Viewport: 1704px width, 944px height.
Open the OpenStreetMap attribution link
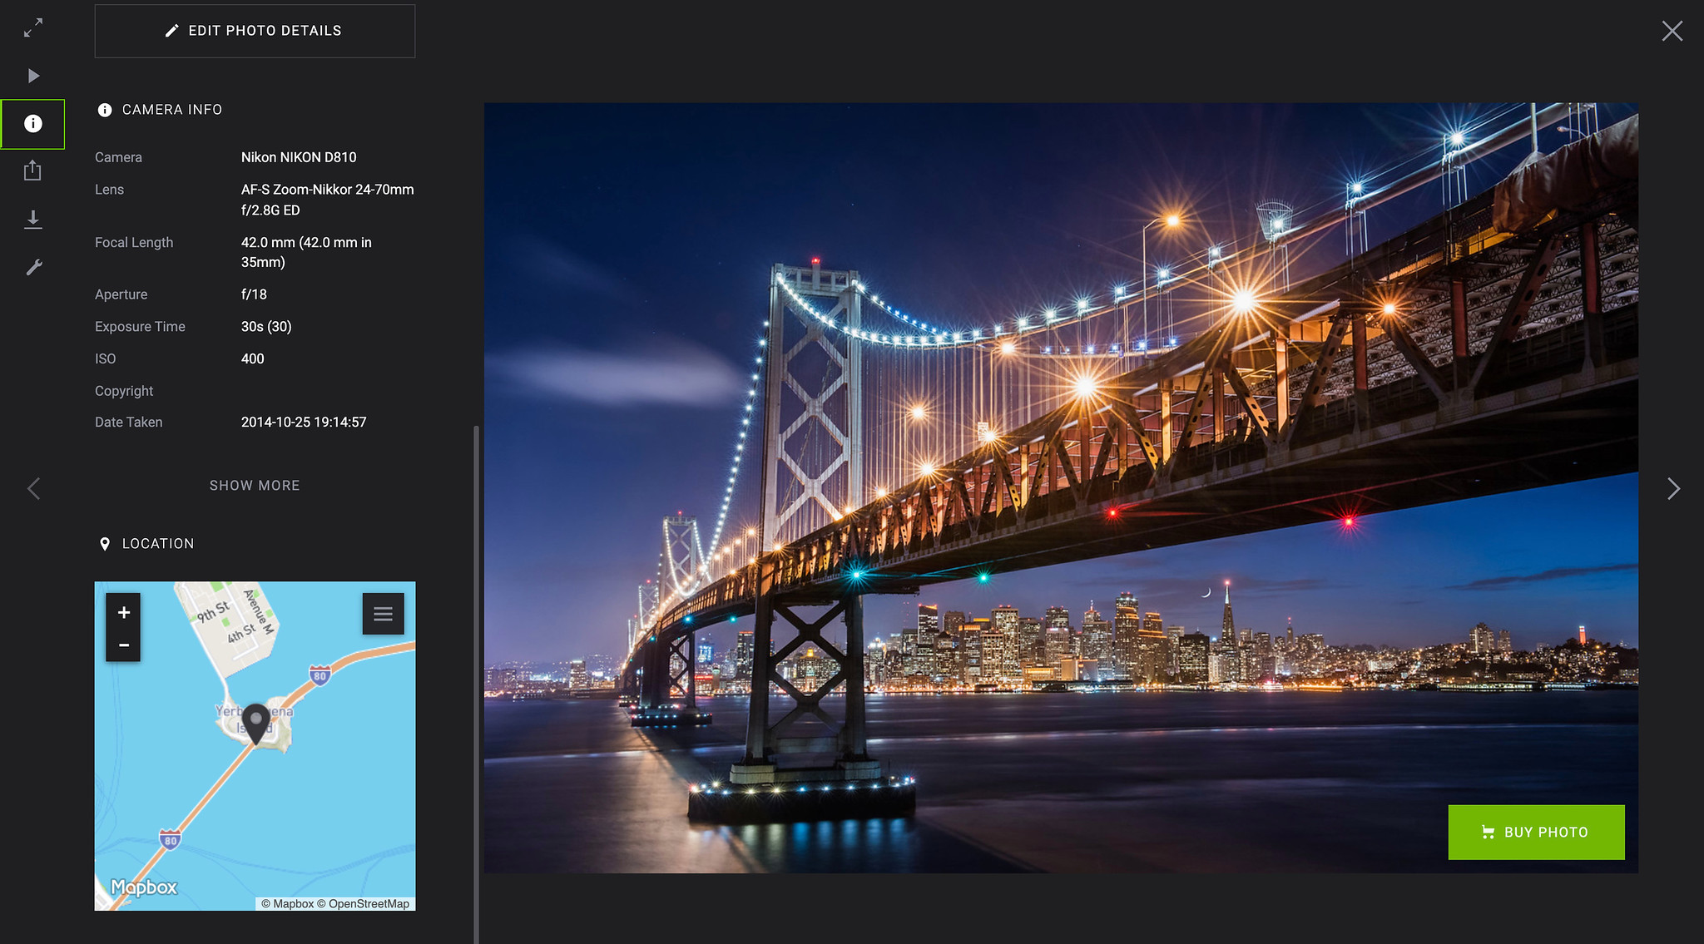click(368, 903)
